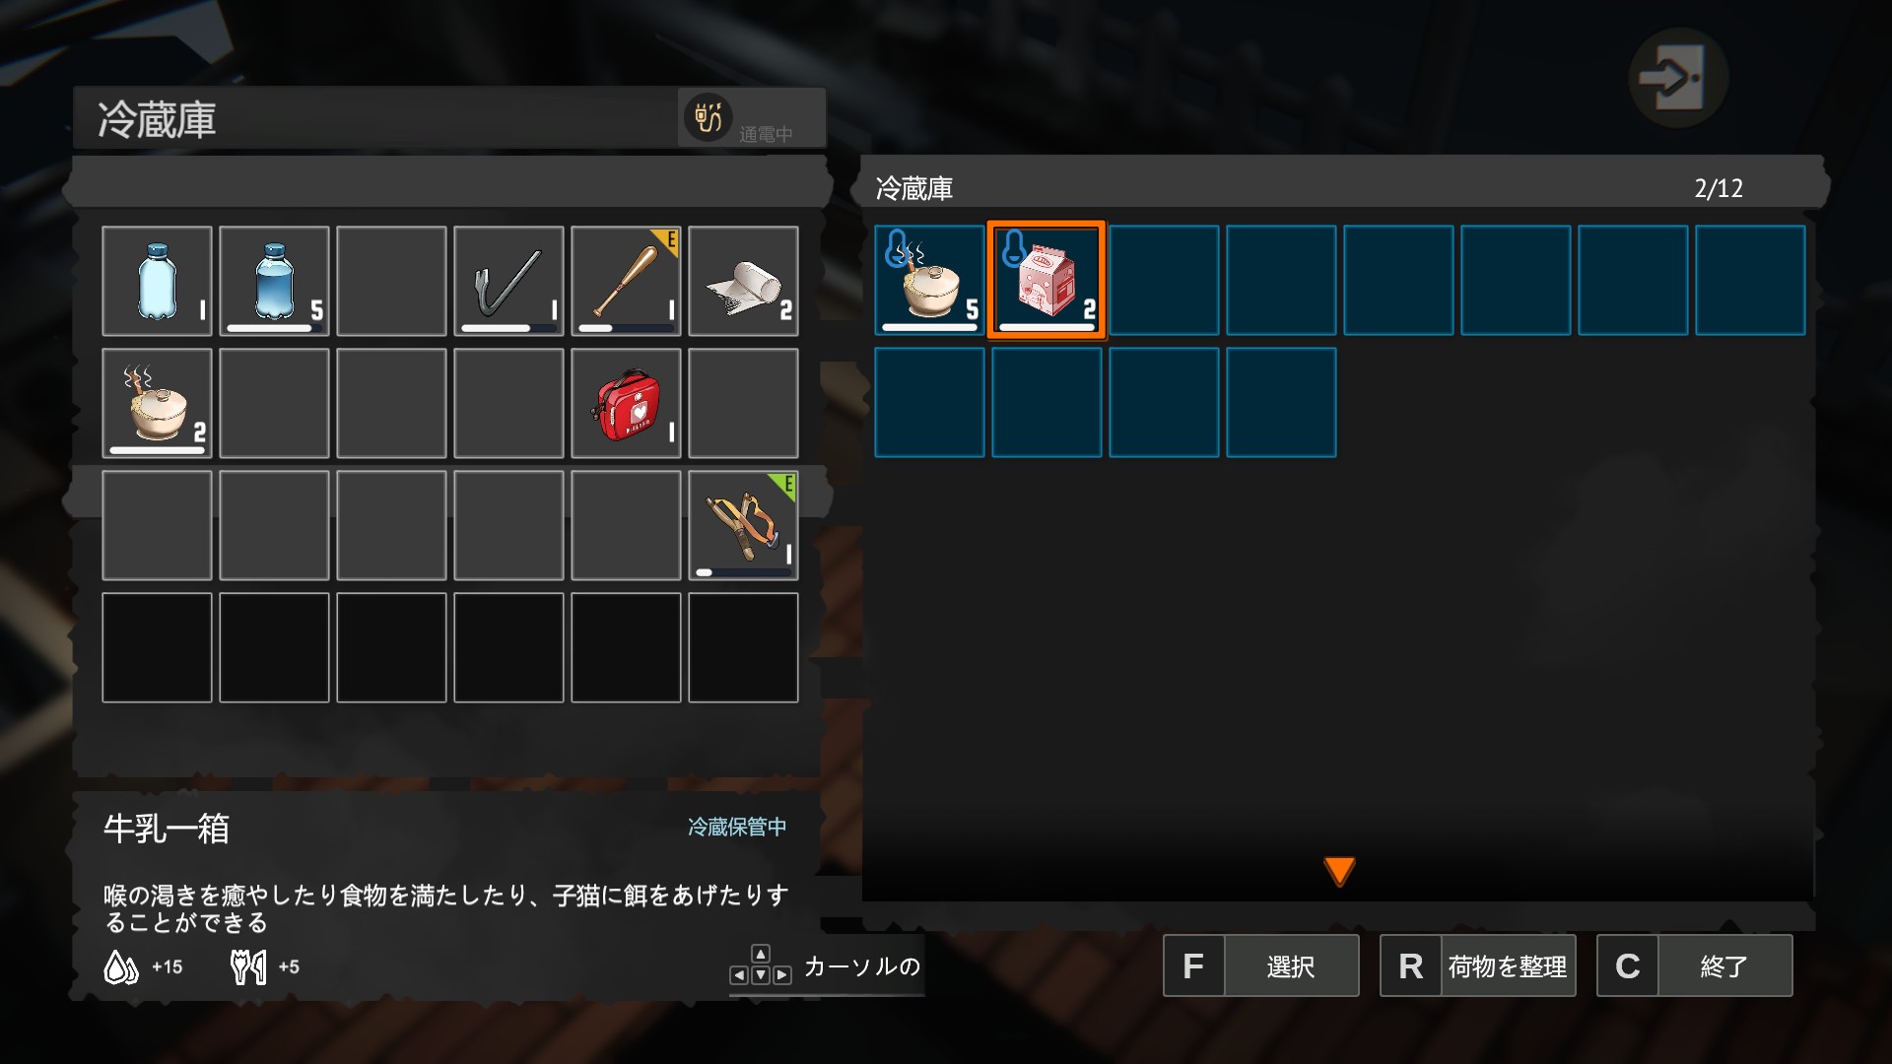Click the R 荷物を整理 button
The image size is (1892, 1064).
(1478, 965)
